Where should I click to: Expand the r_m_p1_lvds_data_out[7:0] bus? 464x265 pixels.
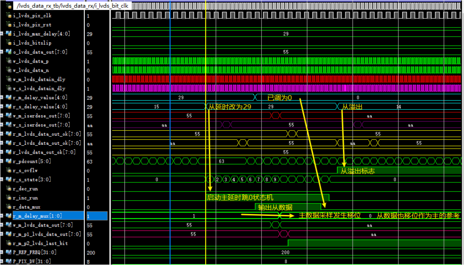2,234
